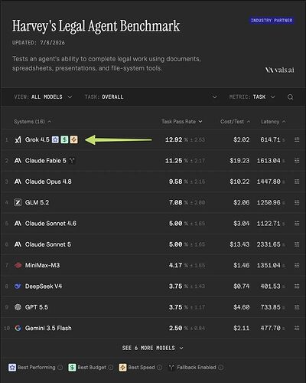Click the DeepSeek whale logo
The height and width of the screenshot is (383, 306).
18,286
